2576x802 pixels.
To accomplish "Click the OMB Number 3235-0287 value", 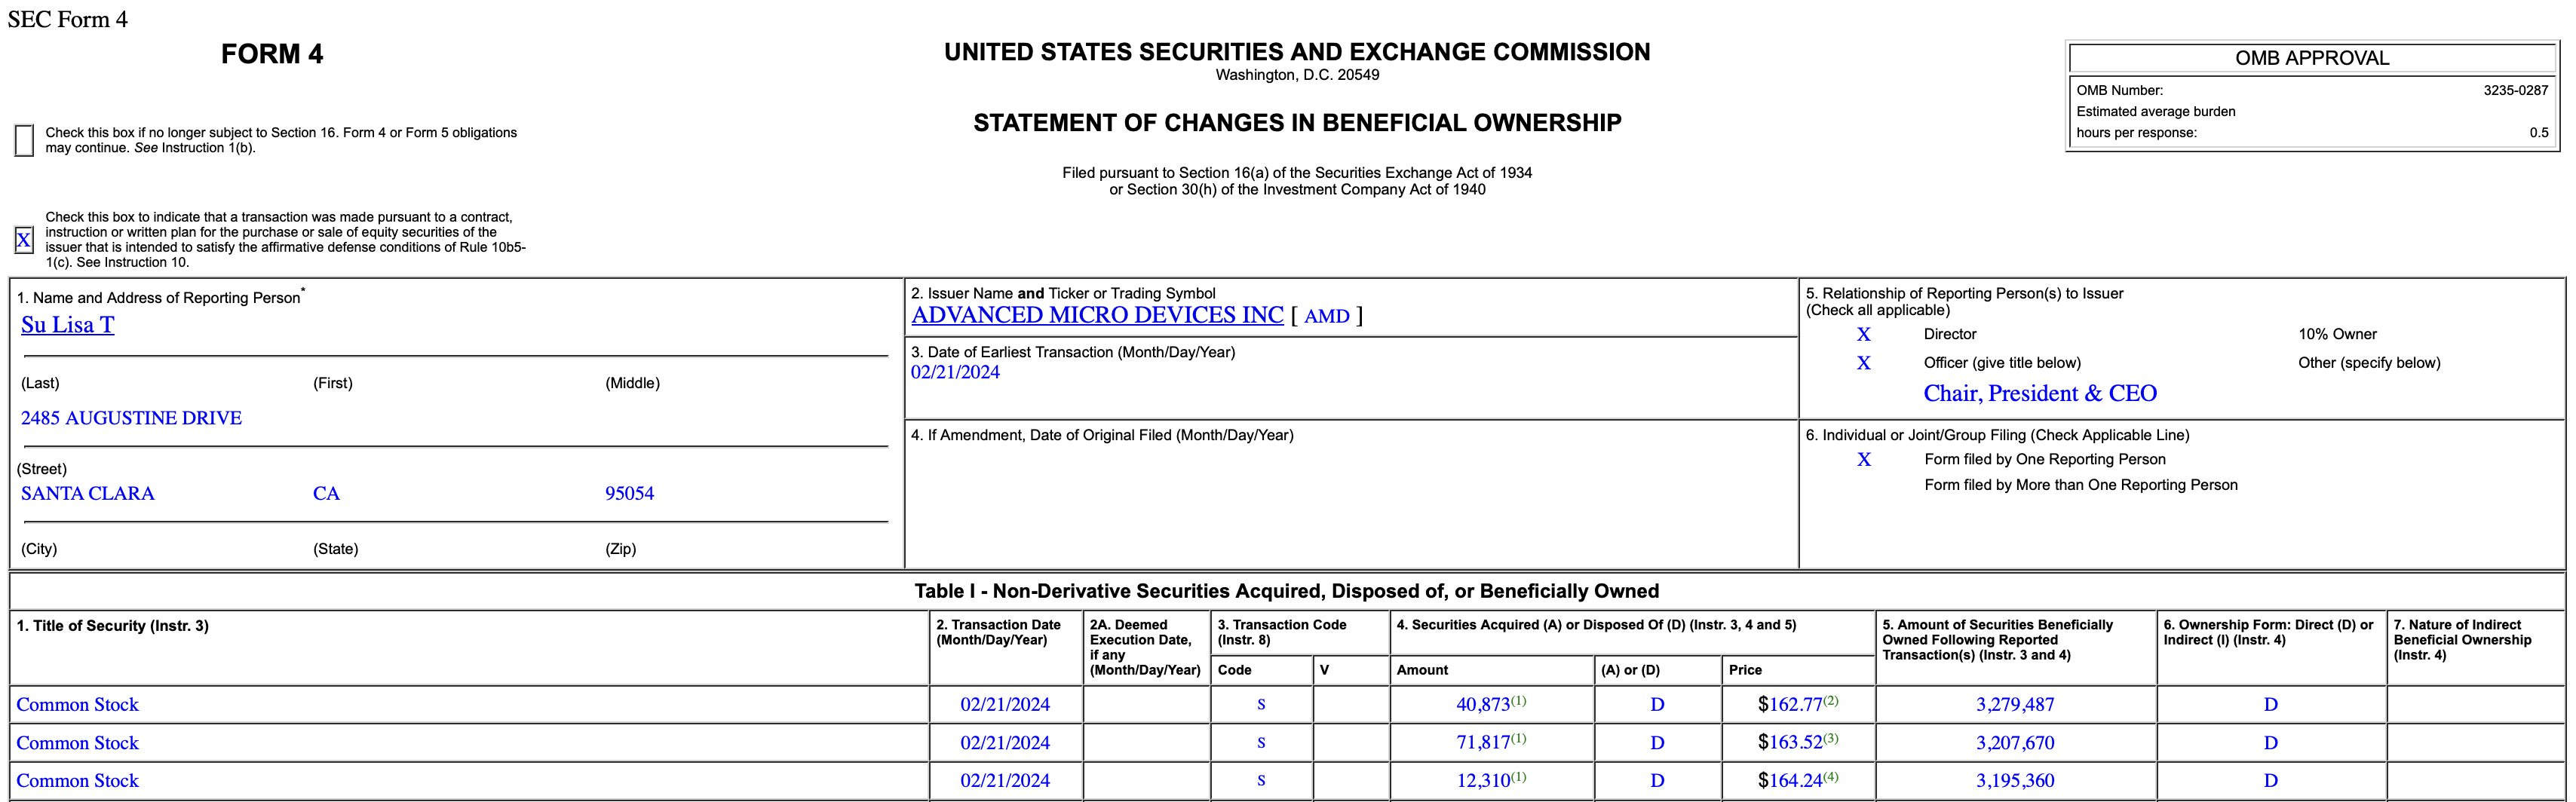I will point(2515,90).
